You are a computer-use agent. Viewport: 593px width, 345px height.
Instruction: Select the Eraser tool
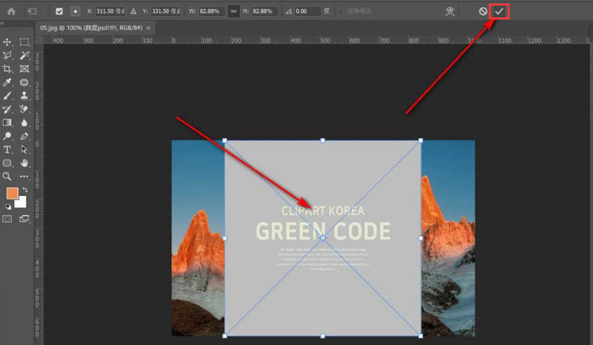click(24, 109)
